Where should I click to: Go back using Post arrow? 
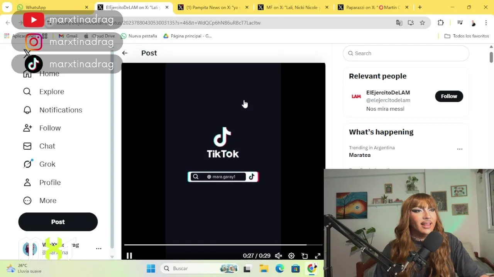(x=125, y=53)
